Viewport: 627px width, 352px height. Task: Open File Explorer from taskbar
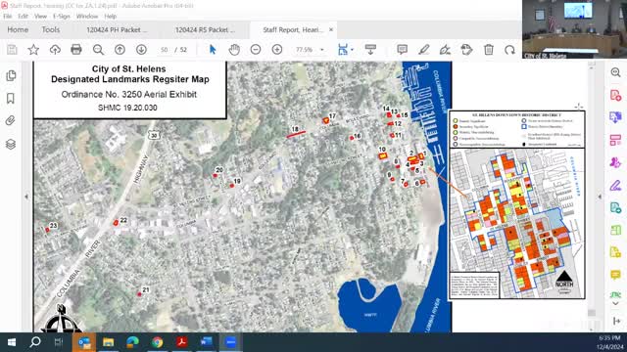[x=109, y=342]
